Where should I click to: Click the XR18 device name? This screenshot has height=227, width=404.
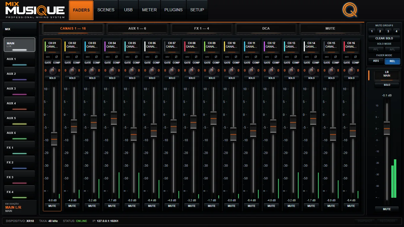pyautogui.click(x=30, y=221)
